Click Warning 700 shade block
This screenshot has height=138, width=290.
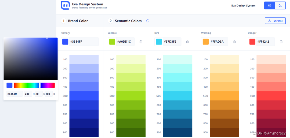[224, 114]
